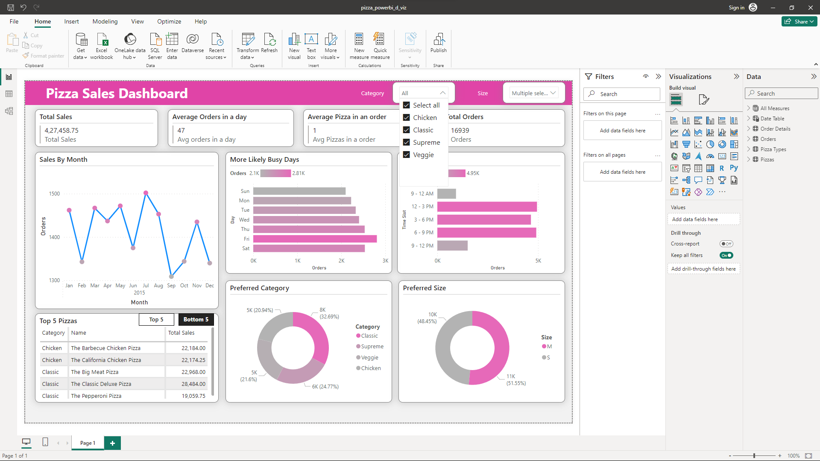Image resolution: width=820 pixels, height=461 pixels.
Task: Click the Transform data icon
Action: (248, 41)
